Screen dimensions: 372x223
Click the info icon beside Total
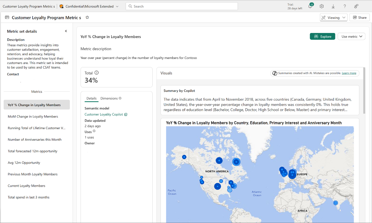click(97, 73)
